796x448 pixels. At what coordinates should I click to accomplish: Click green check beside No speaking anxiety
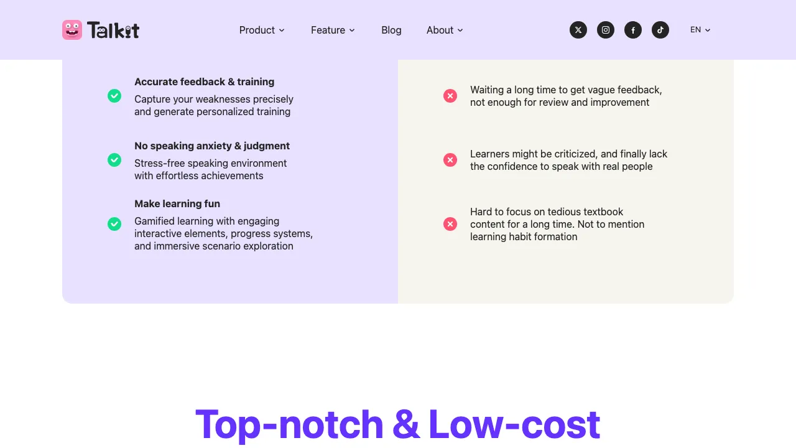[114, 160]
